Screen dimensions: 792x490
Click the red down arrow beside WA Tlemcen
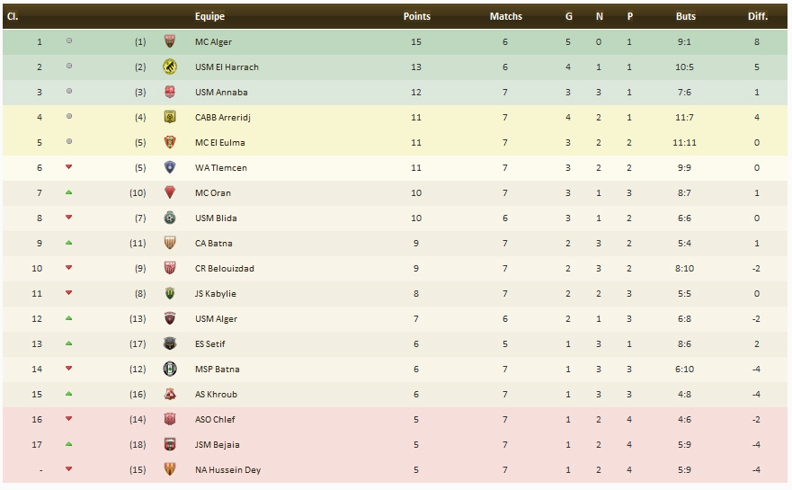click(x=69, y=167)
